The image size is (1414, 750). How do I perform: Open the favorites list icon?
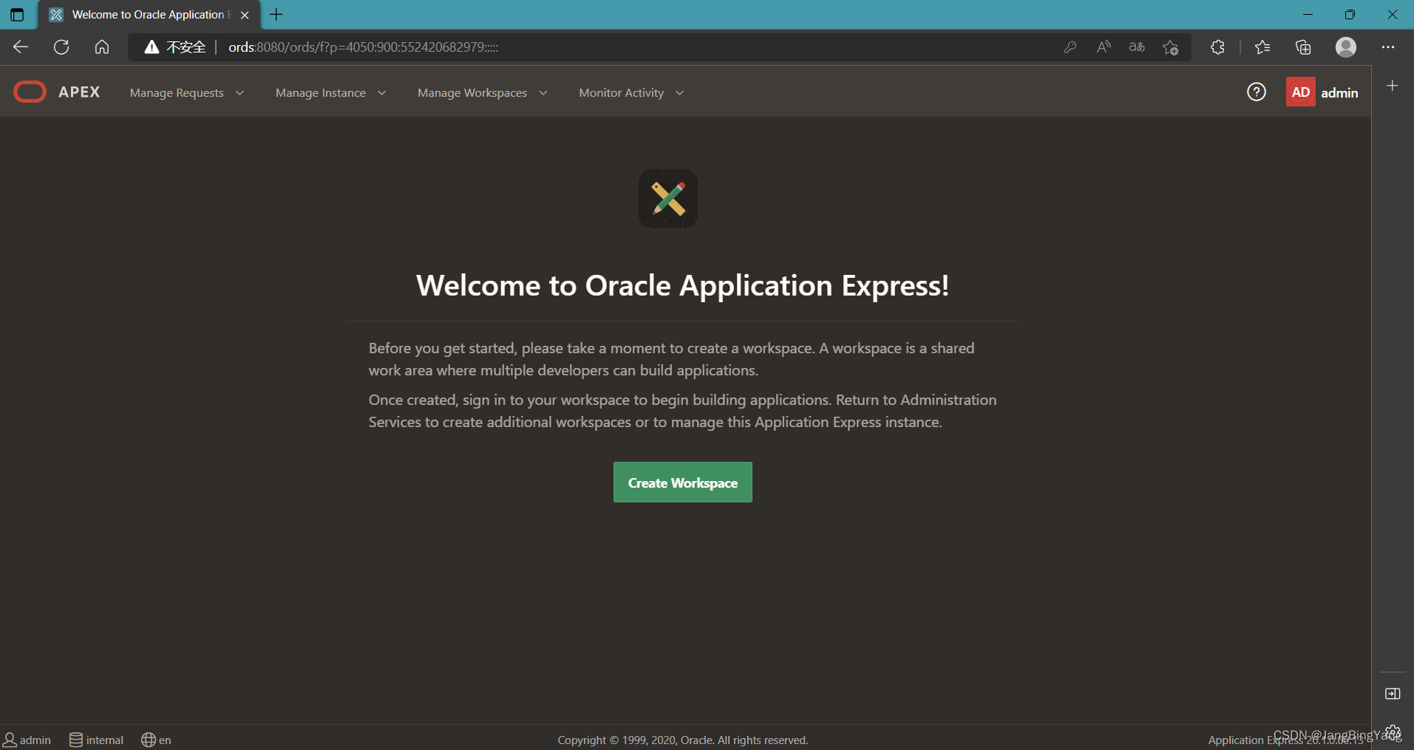[1262, 47]
